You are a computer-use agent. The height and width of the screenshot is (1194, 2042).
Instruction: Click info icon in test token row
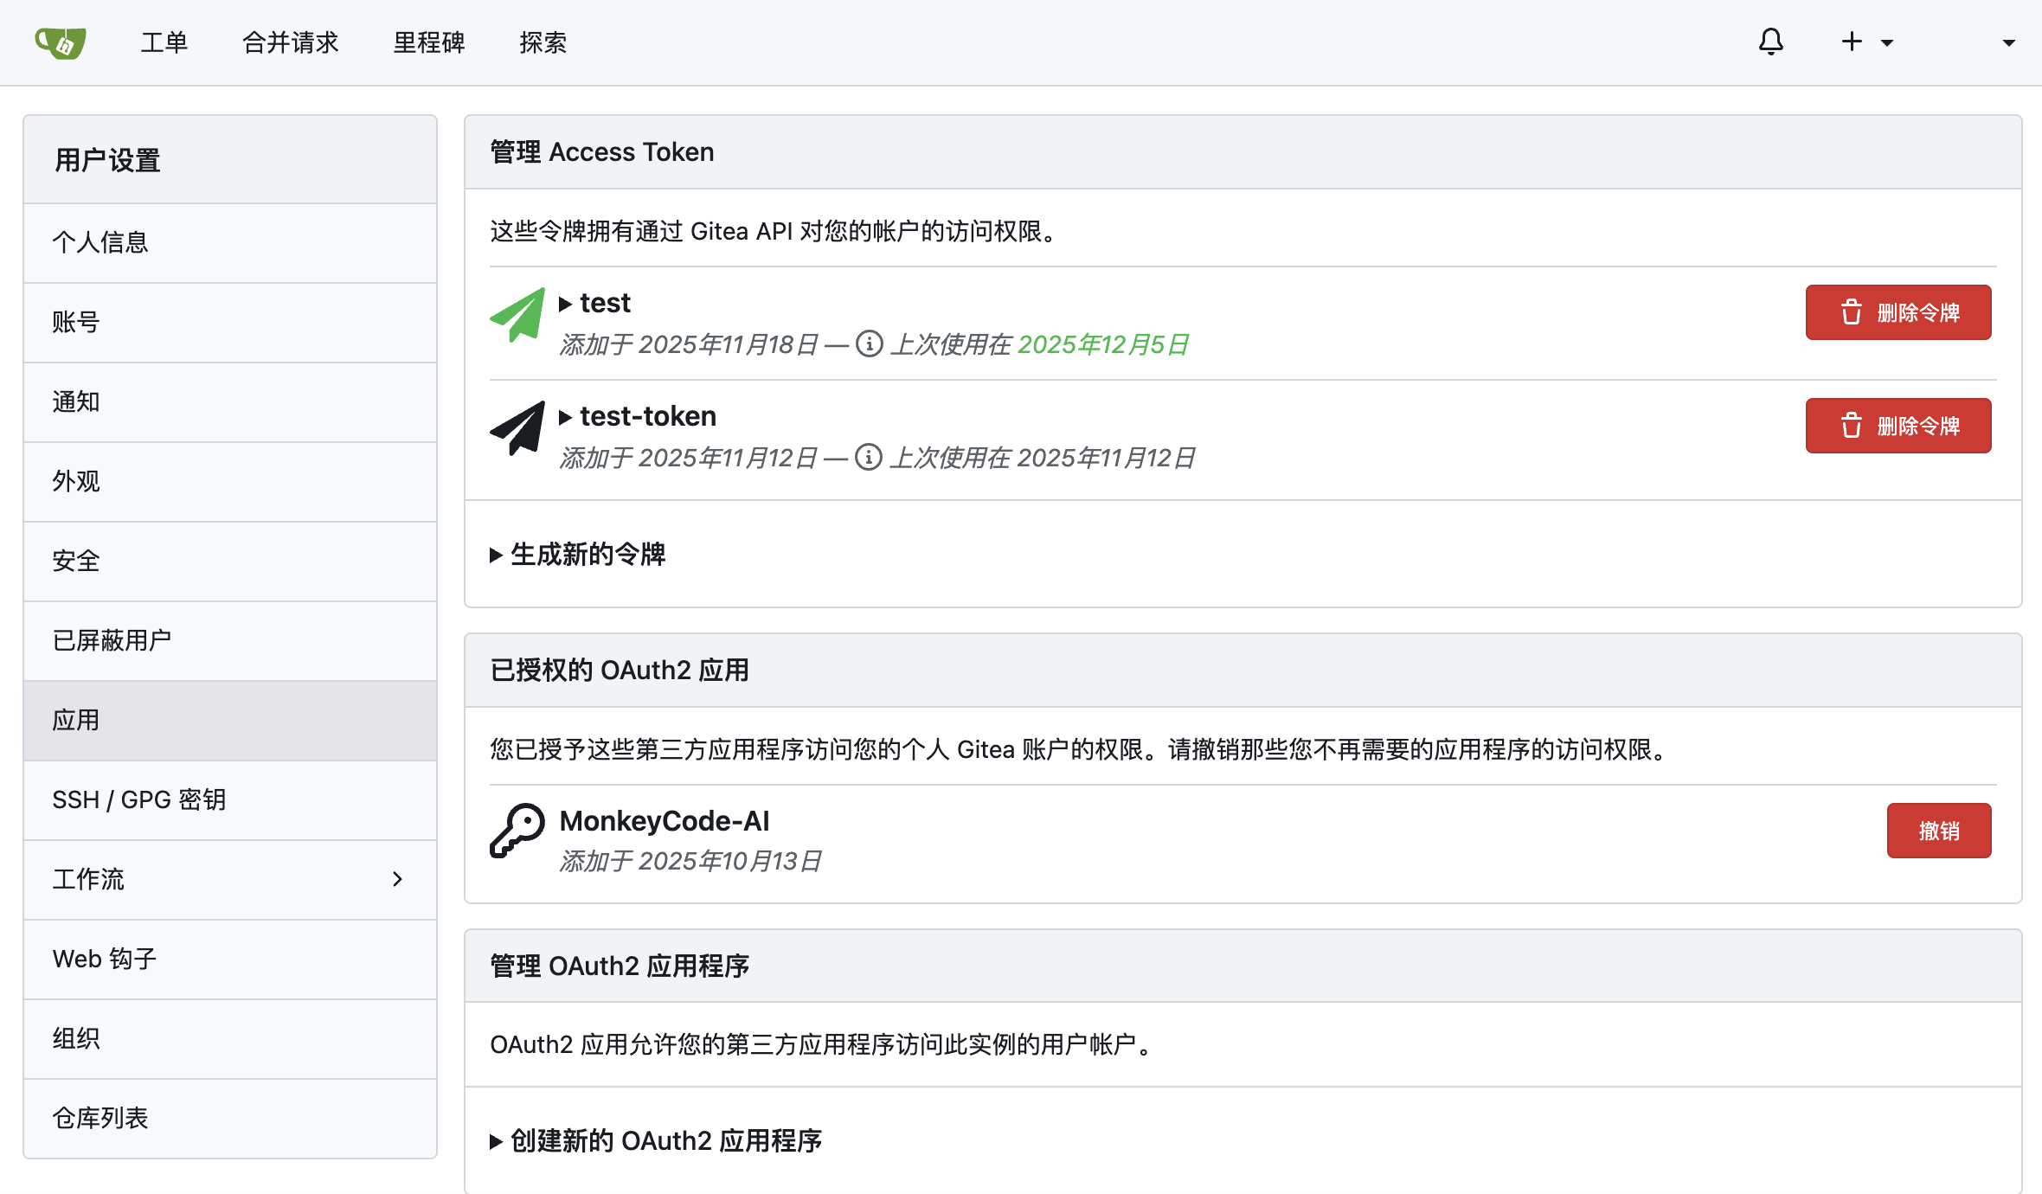pyautogui.click(x=869, y=344)
